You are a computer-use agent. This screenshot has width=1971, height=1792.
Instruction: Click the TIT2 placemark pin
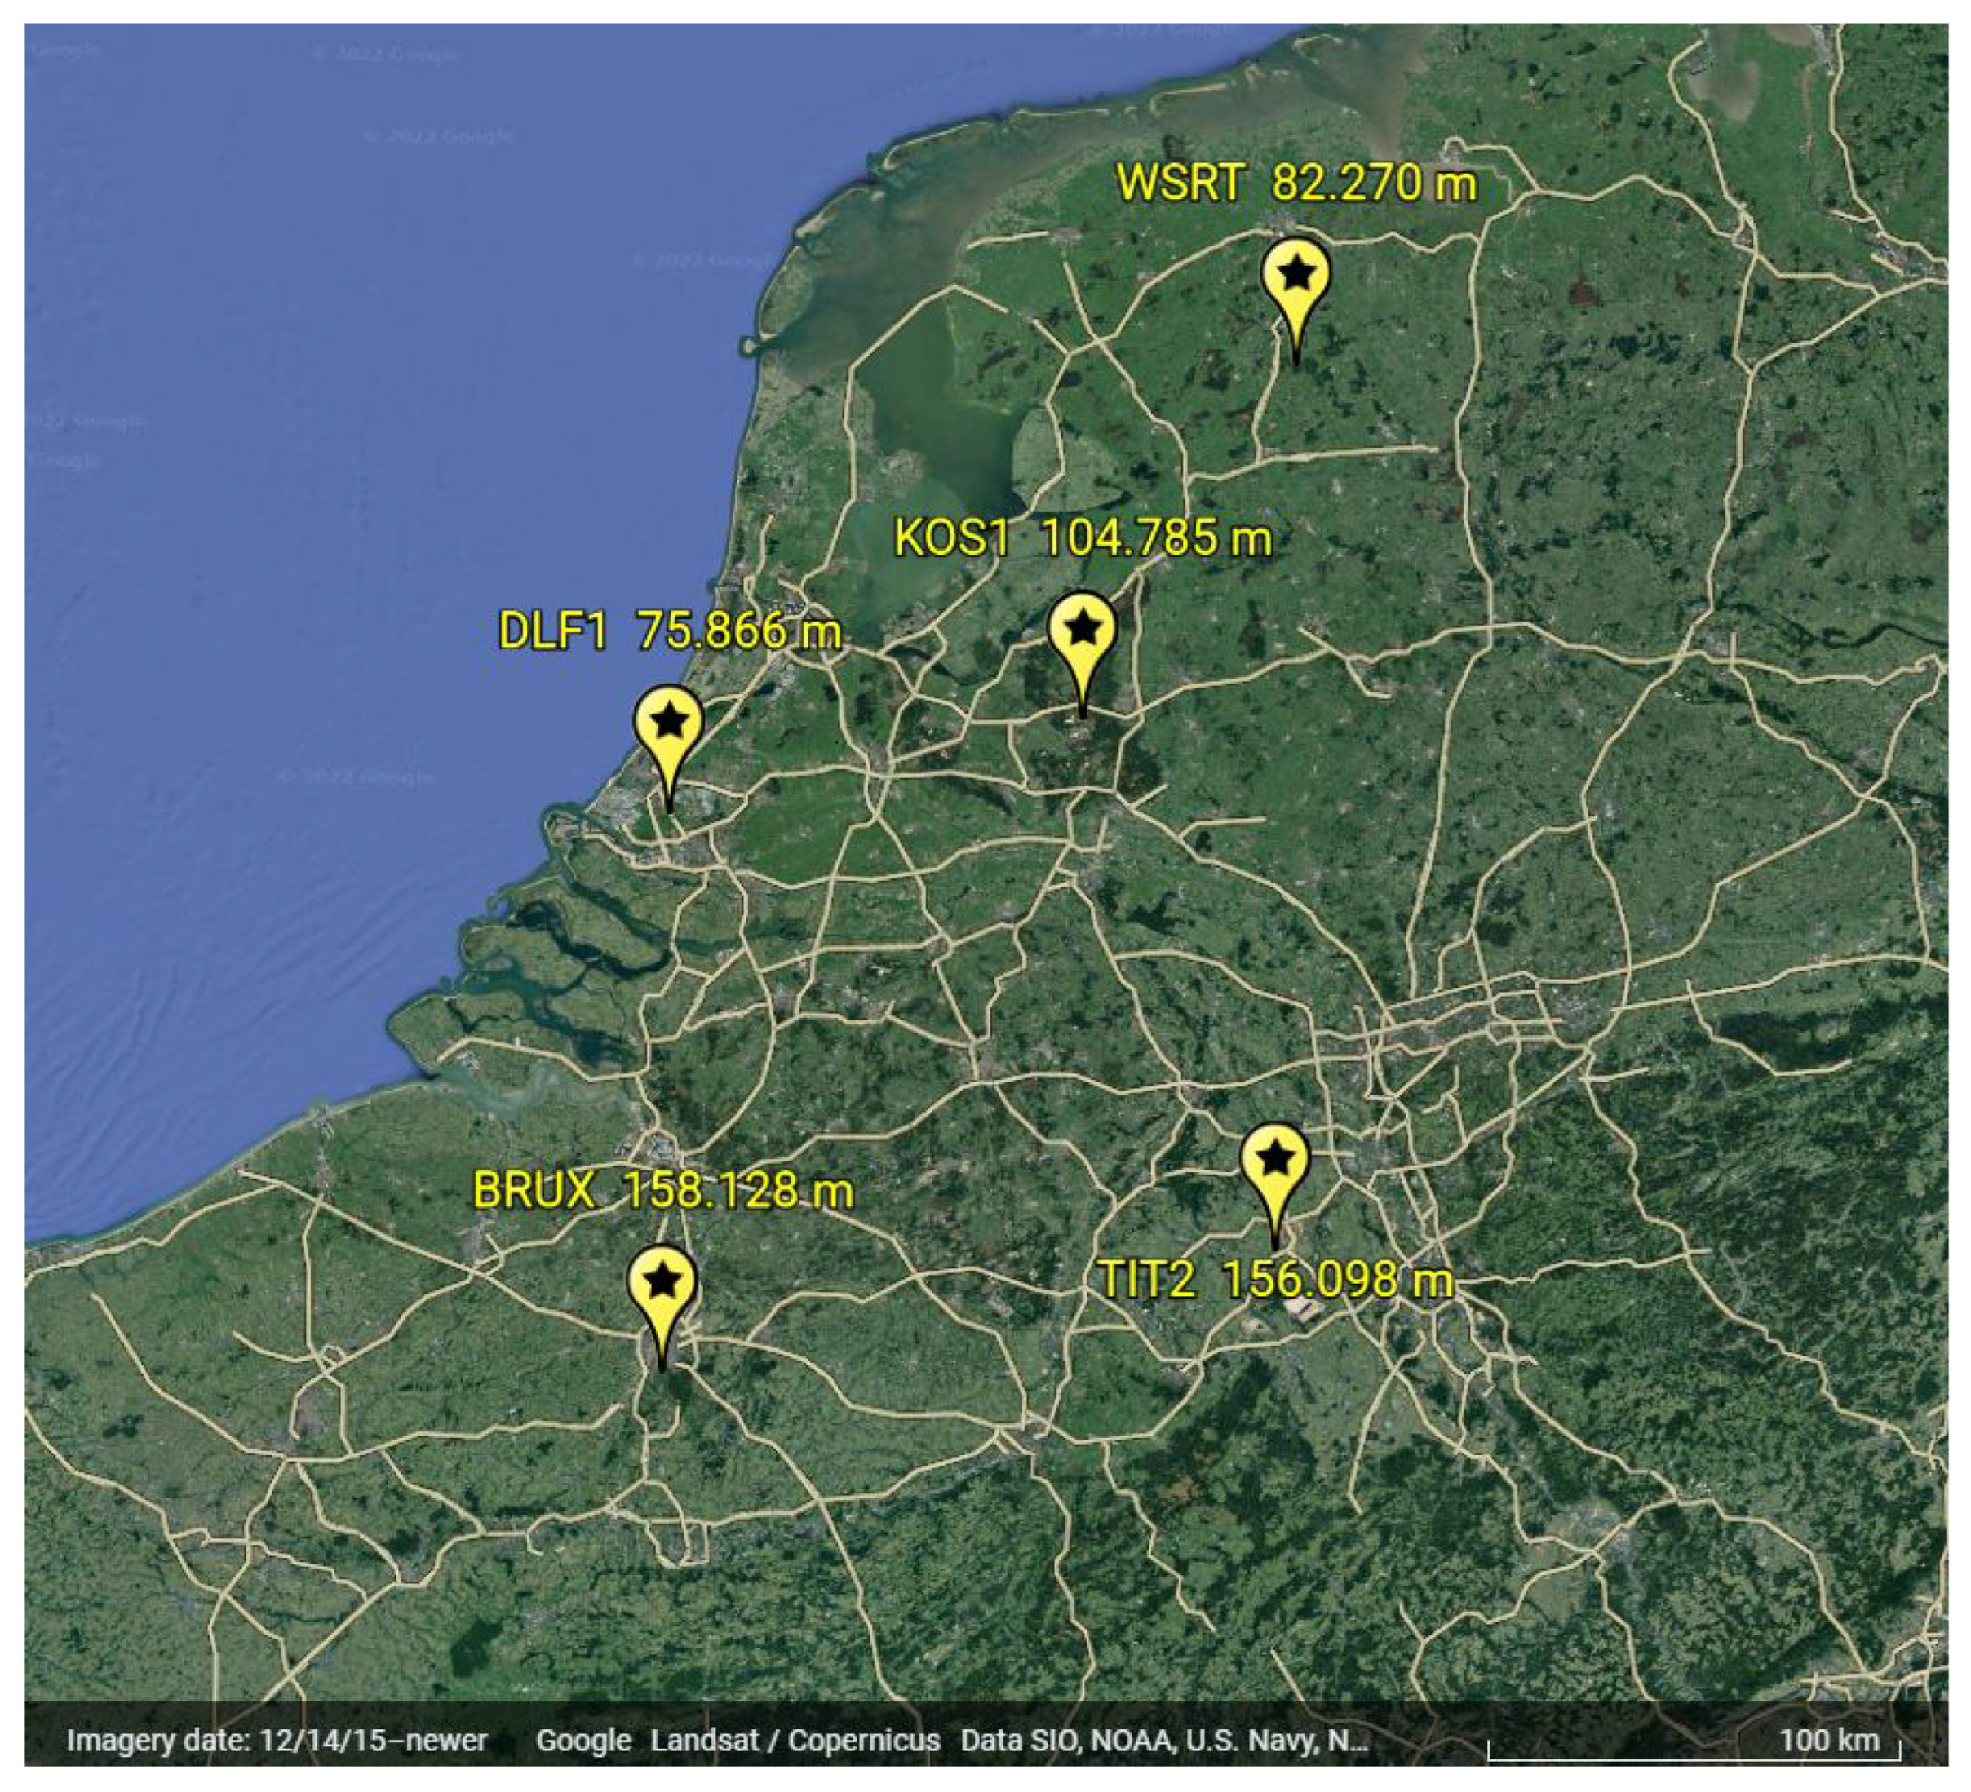[x=1274, y=1161]
